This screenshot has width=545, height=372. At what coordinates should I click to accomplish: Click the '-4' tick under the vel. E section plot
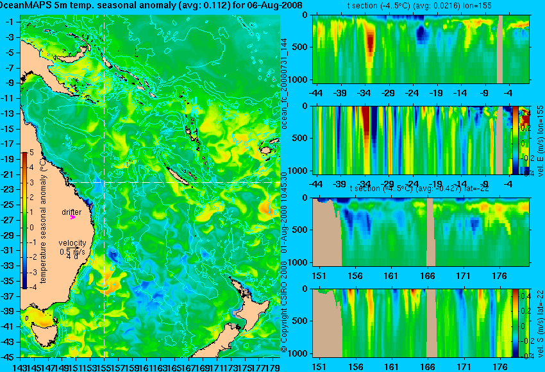[x=508, y=184]
